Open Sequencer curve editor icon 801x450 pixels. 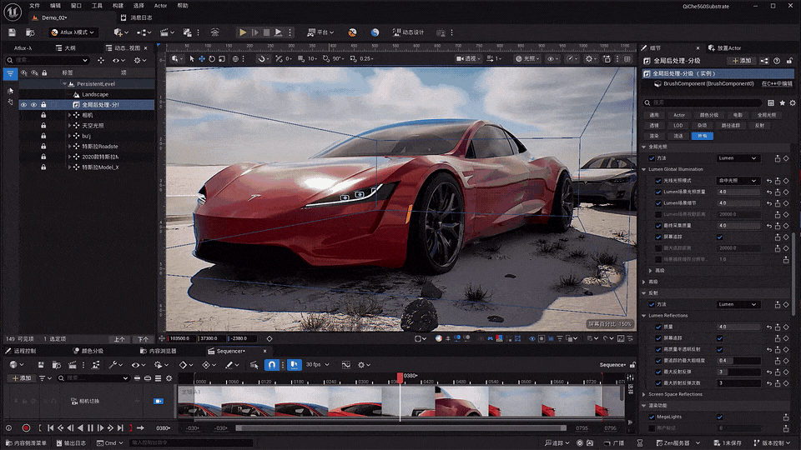coord(345,365)
